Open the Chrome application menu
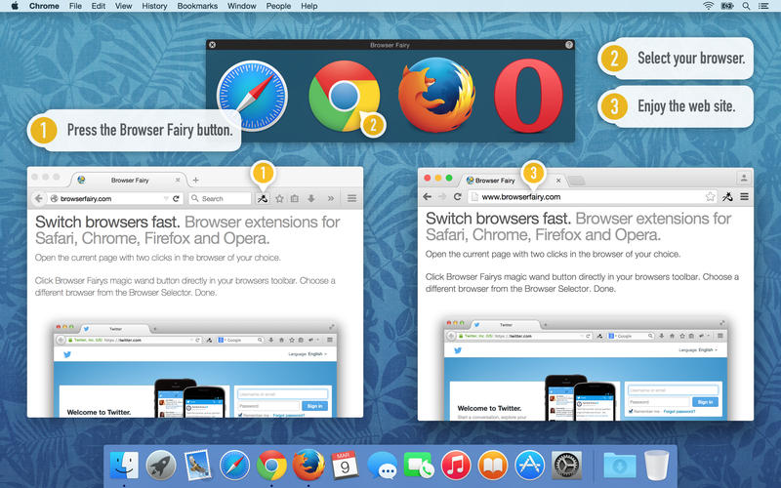Image resolution: width=781 pixels, height=488 pixels. [44, 6]
